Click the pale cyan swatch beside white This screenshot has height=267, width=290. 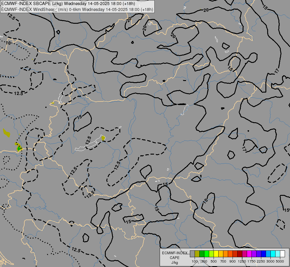[x=278, y=254]
